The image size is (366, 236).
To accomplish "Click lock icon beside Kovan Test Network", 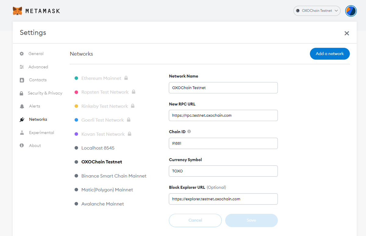I will pos(130,134).
